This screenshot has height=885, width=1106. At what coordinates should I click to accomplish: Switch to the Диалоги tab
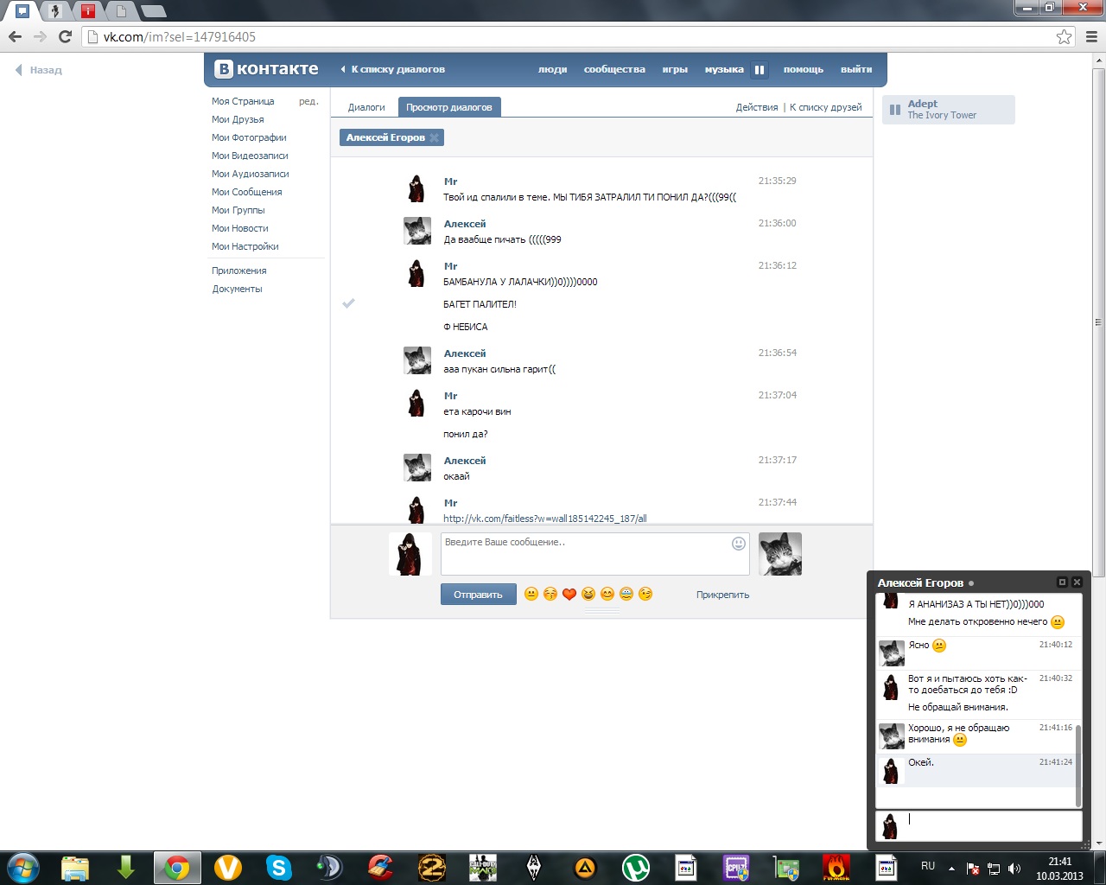point(366,107)
